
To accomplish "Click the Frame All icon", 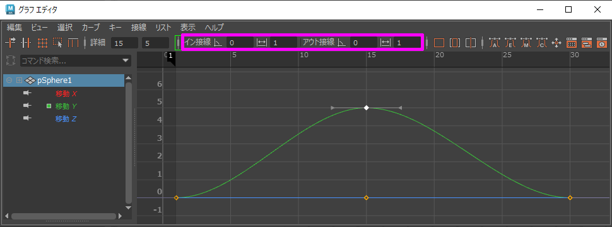I will (x=439, y=42).
